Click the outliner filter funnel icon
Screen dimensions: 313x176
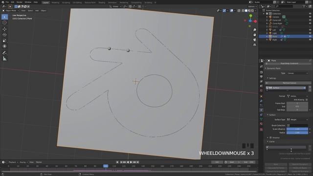tap(304, 6)
